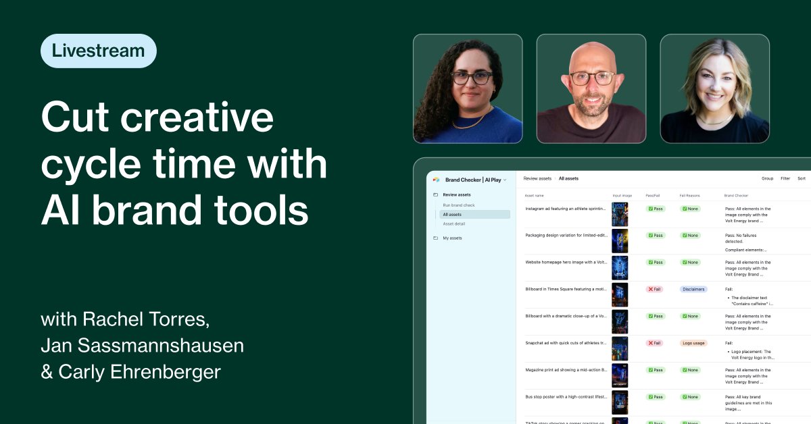Viewport: 811px width, 424px height.
Task: Click the Input image column header
Action: 622,196
